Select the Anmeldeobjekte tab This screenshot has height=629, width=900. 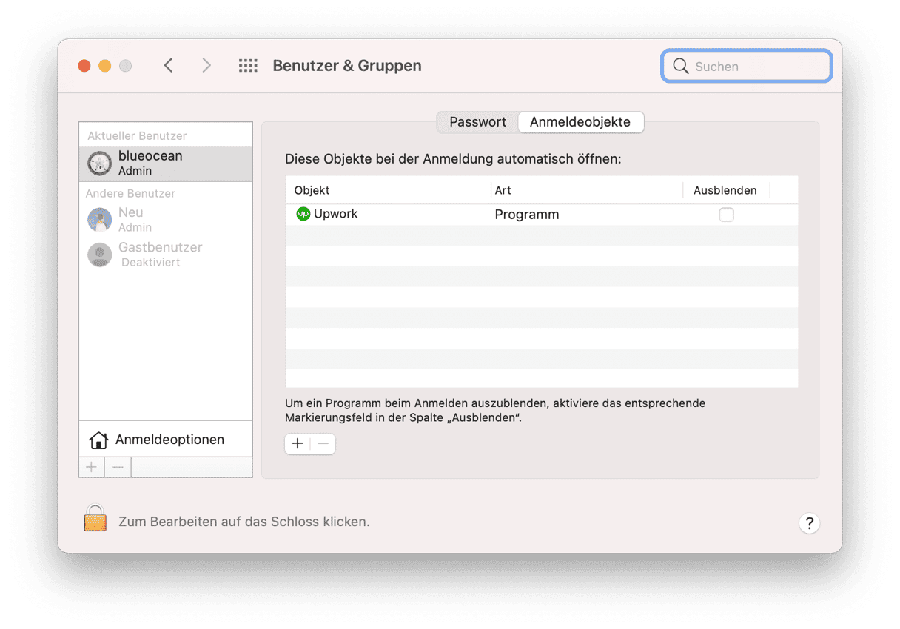pos(580,122)
